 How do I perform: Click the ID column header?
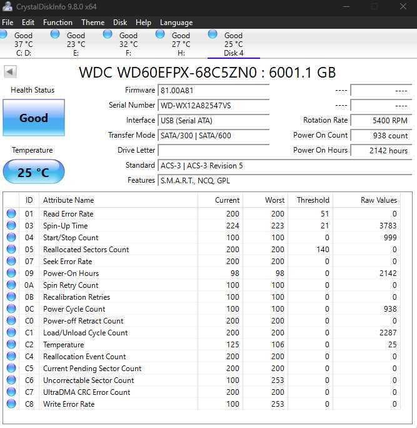(x=29, y=200)
